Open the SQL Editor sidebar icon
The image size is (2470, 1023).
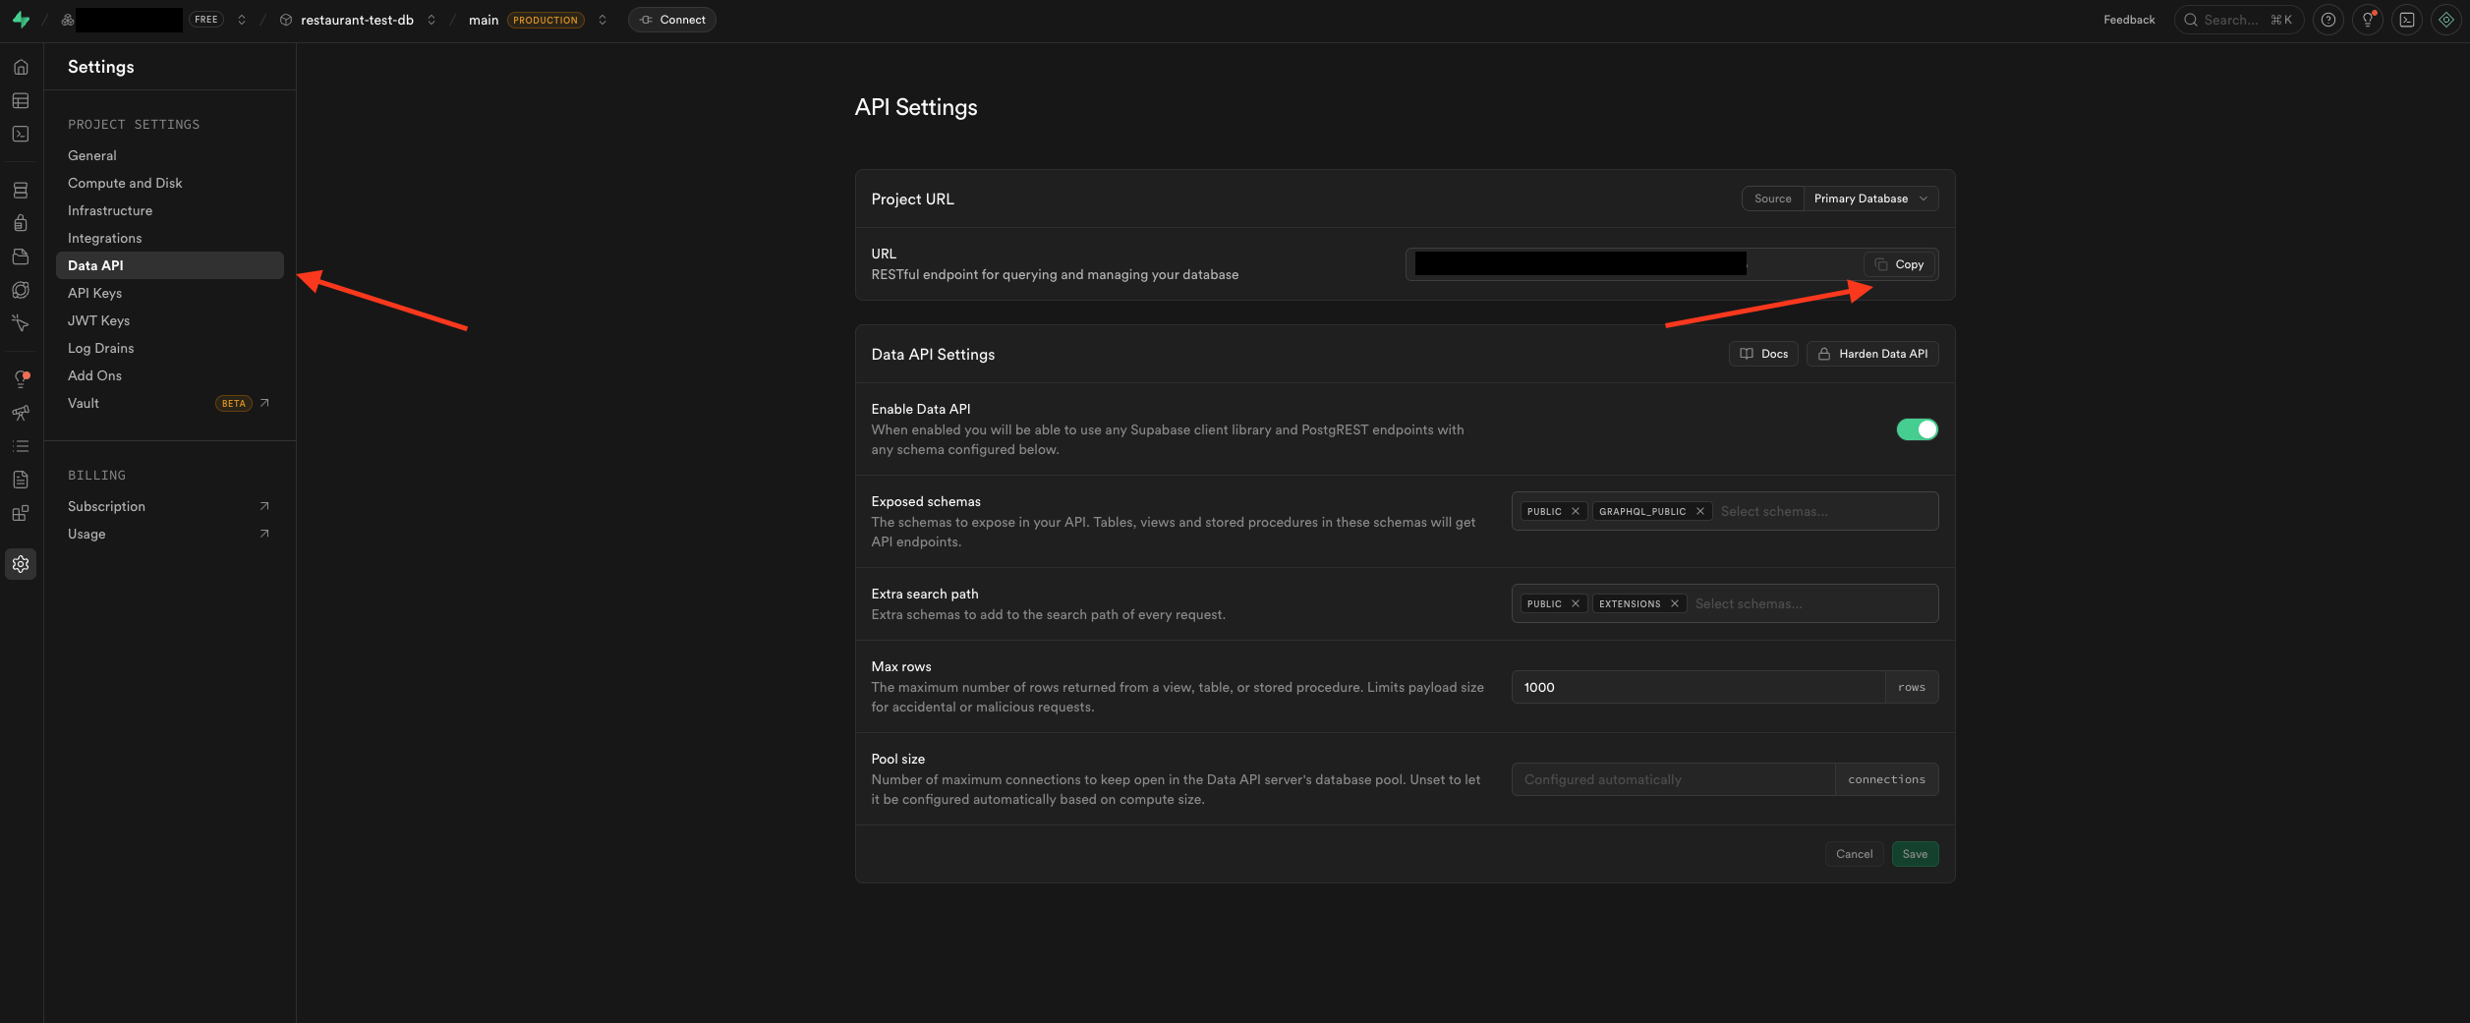pyautogui.click(x=21, y=134)
